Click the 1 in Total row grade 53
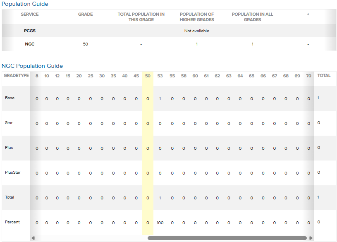The image size is (337, 242). click(x=160, y=198)
